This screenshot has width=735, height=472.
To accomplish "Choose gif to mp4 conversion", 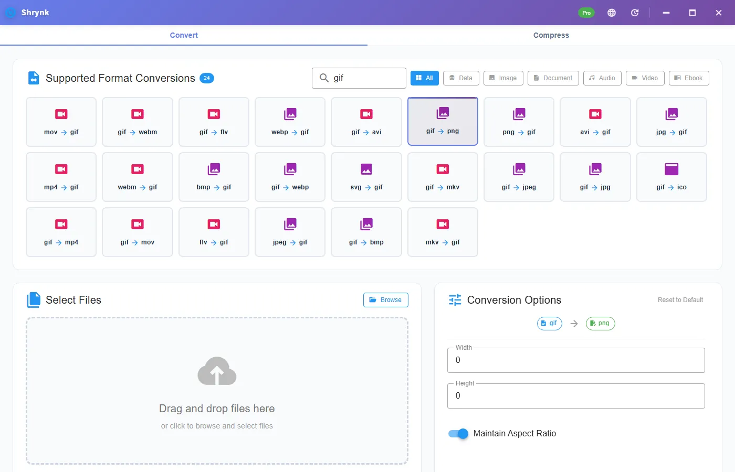I will pos(61,232).
